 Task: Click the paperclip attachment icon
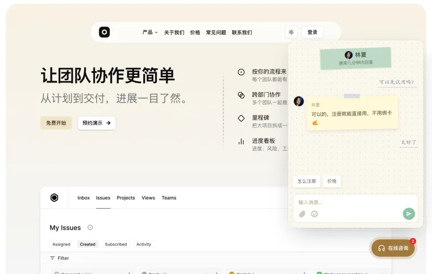(302, 214)
